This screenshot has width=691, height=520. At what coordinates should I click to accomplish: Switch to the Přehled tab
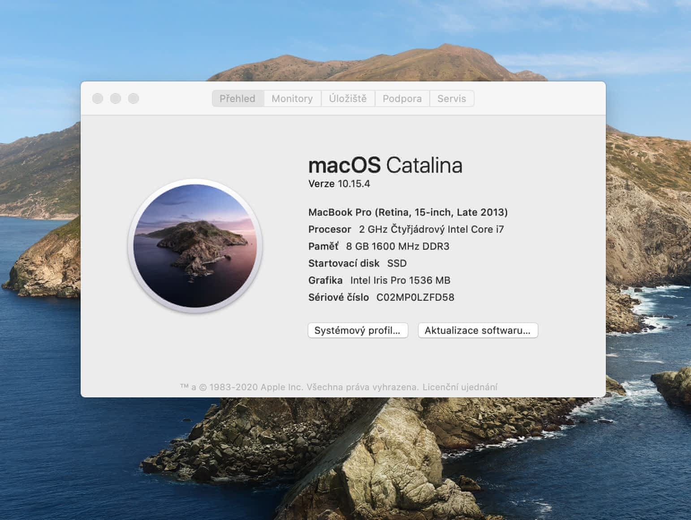pos(238,98)
